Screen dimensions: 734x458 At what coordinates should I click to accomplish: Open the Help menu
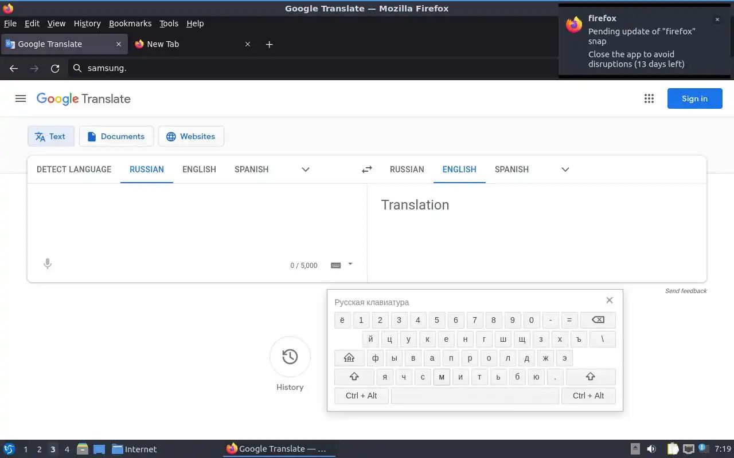pyautogui.click(x=195, y=23)
